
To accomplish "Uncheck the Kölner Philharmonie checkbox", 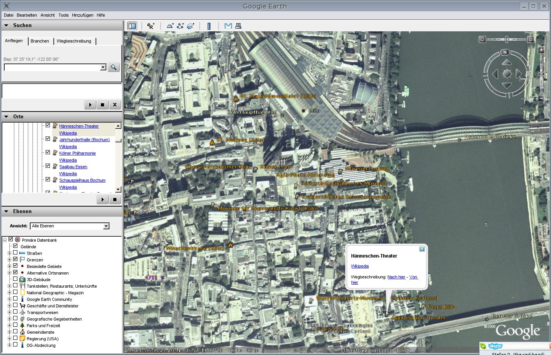I will coord(48,152).
